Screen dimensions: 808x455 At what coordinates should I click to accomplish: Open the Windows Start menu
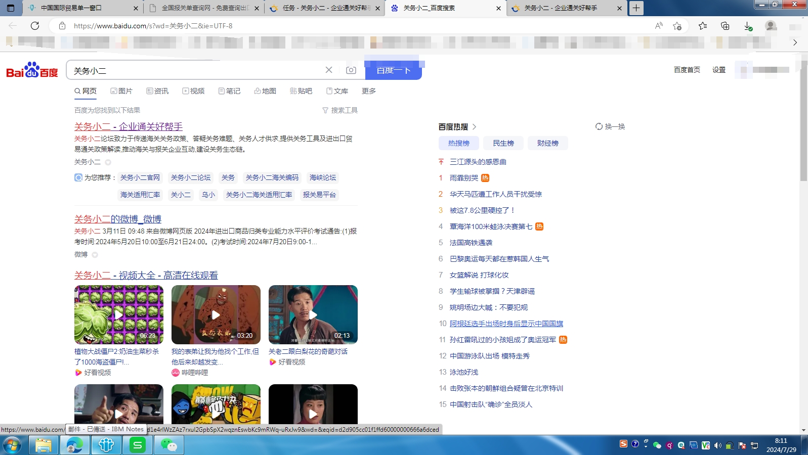12,445
